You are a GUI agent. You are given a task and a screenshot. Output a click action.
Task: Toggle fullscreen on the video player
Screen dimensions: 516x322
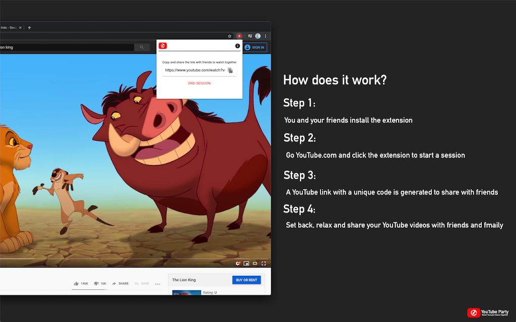[264, 264]
